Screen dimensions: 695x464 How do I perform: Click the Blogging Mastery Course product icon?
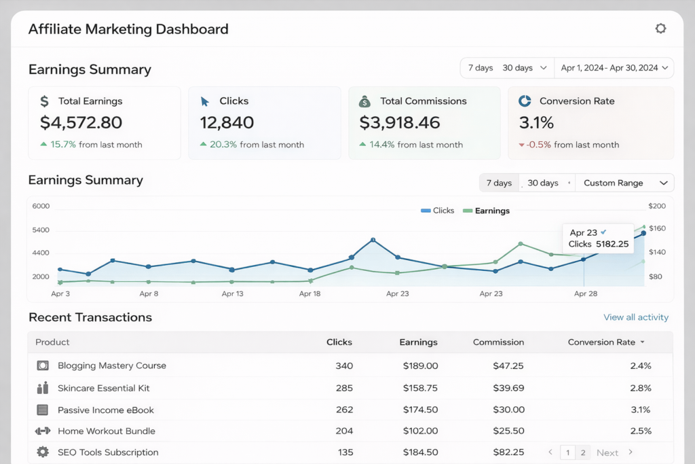point(42,365)
